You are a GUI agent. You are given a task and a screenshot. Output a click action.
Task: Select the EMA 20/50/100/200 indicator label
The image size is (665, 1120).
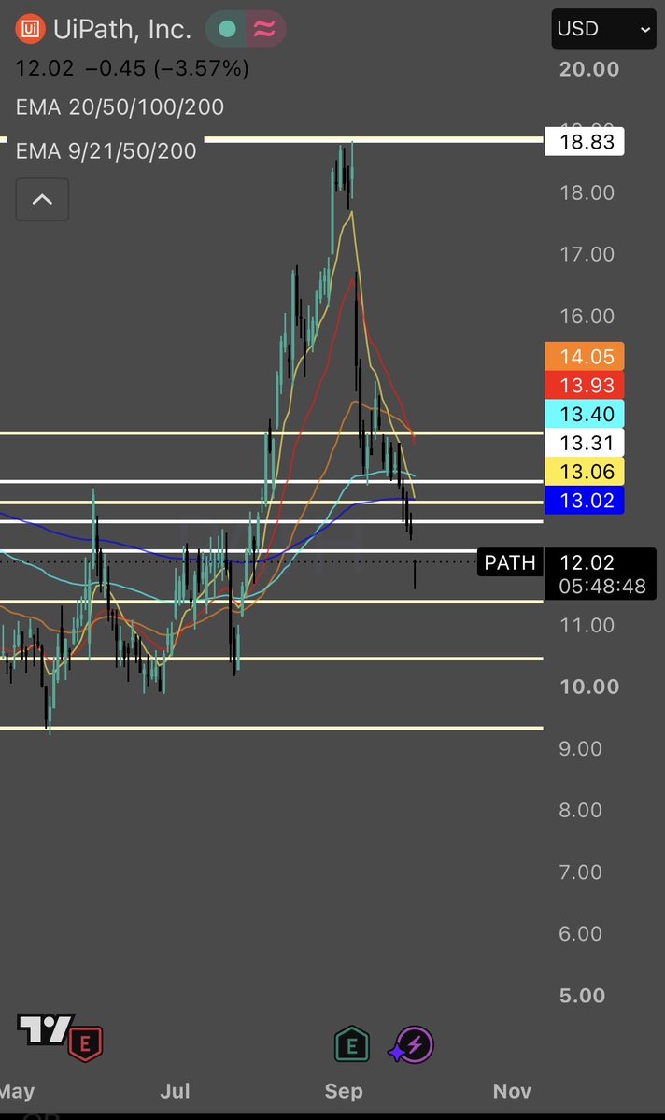click(x=120, y=107)
